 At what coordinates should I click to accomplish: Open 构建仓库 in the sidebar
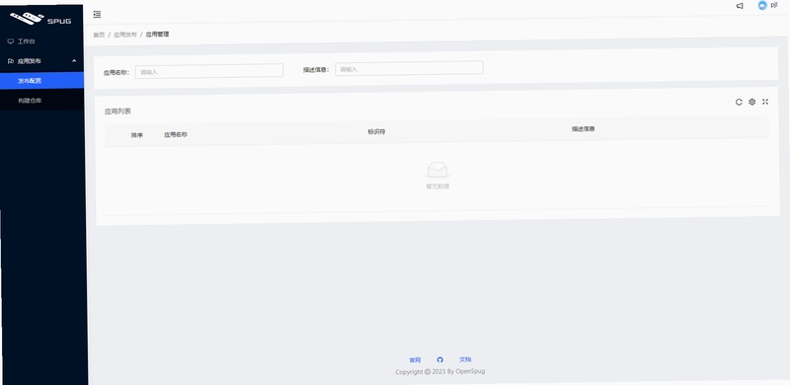click(x=41, y=101)
